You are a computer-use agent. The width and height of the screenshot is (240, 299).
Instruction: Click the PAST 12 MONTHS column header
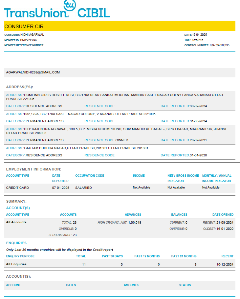[147, 256]
